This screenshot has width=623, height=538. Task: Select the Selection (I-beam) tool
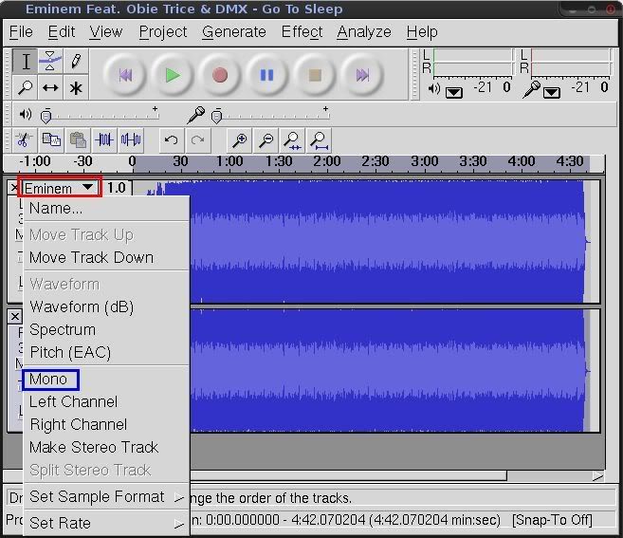click(x=26, y=62)
